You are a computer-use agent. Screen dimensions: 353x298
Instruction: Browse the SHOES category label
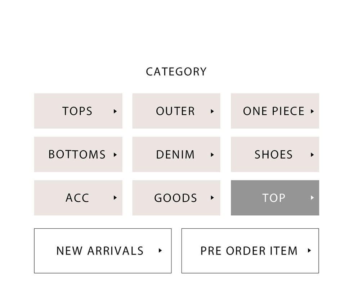(x=273, y=155)
